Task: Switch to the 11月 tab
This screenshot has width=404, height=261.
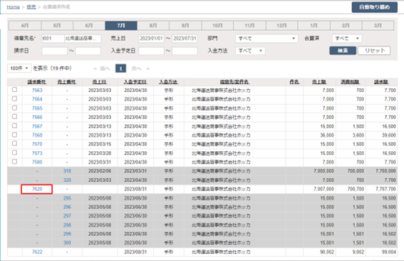Action: pyautogui.click(x=249, y=26)
